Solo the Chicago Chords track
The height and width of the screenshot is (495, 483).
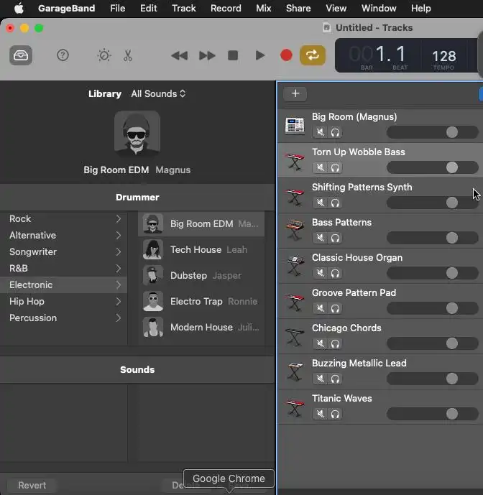tap(335, 343)
